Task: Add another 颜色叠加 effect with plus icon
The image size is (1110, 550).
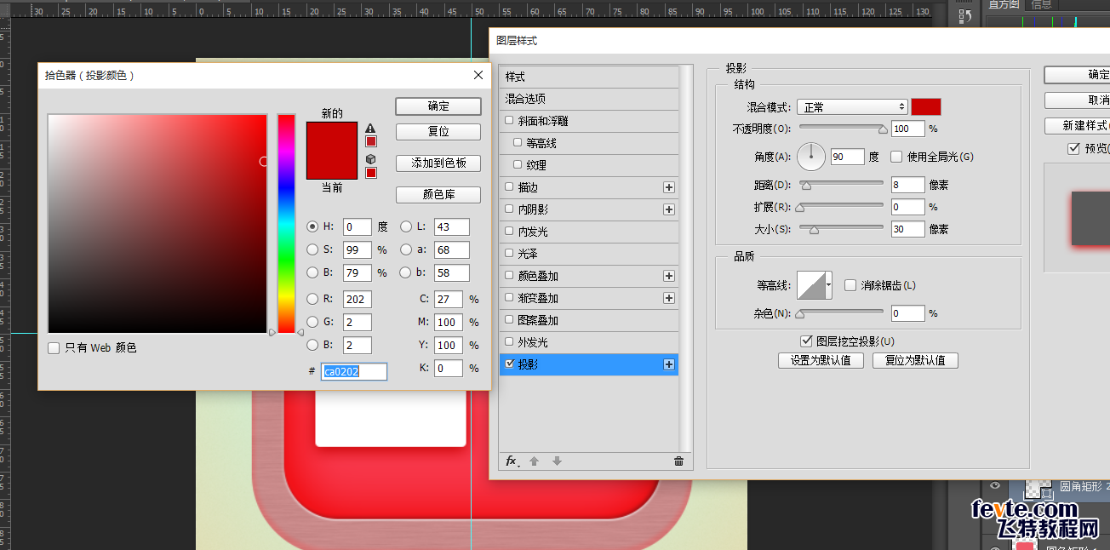Action: (x=669, y=276)
